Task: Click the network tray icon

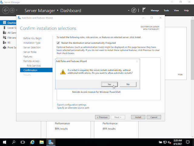Action: (x=165, y=142)
